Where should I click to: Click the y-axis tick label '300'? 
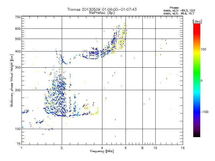18,68
